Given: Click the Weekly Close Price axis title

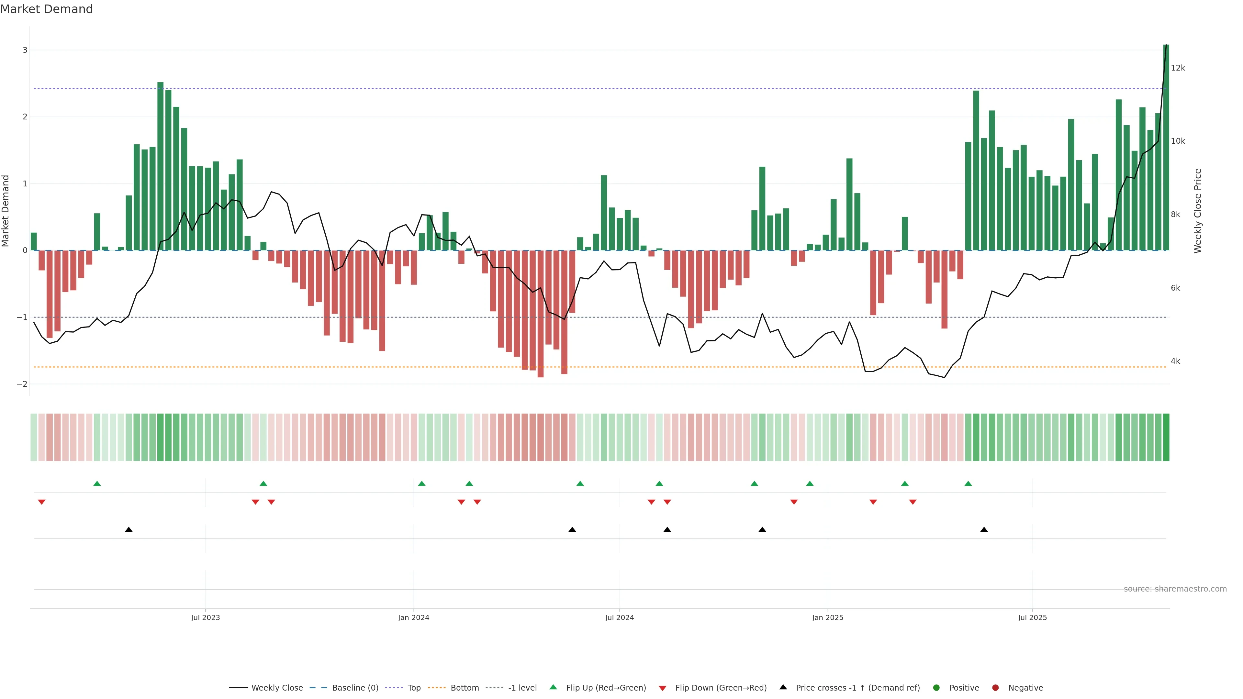Looking at the screenshot, I should [1198, 211].
